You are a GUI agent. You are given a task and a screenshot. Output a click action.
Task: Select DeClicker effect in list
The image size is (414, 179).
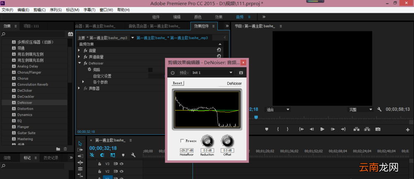pyautogui.click(x=25, y=91)
